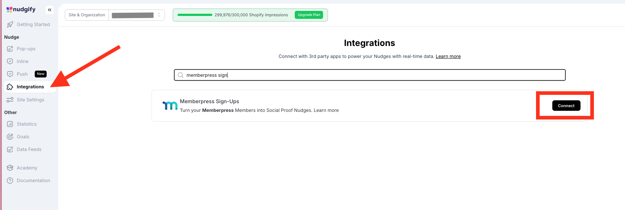
Task: Click the Getting Started rocket icon
Action: [10, 25]
